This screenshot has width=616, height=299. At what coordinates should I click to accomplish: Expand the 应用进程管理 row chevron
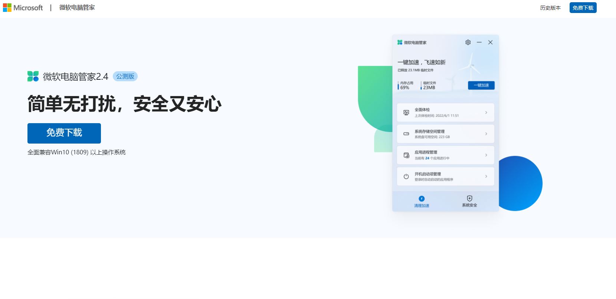486,155
